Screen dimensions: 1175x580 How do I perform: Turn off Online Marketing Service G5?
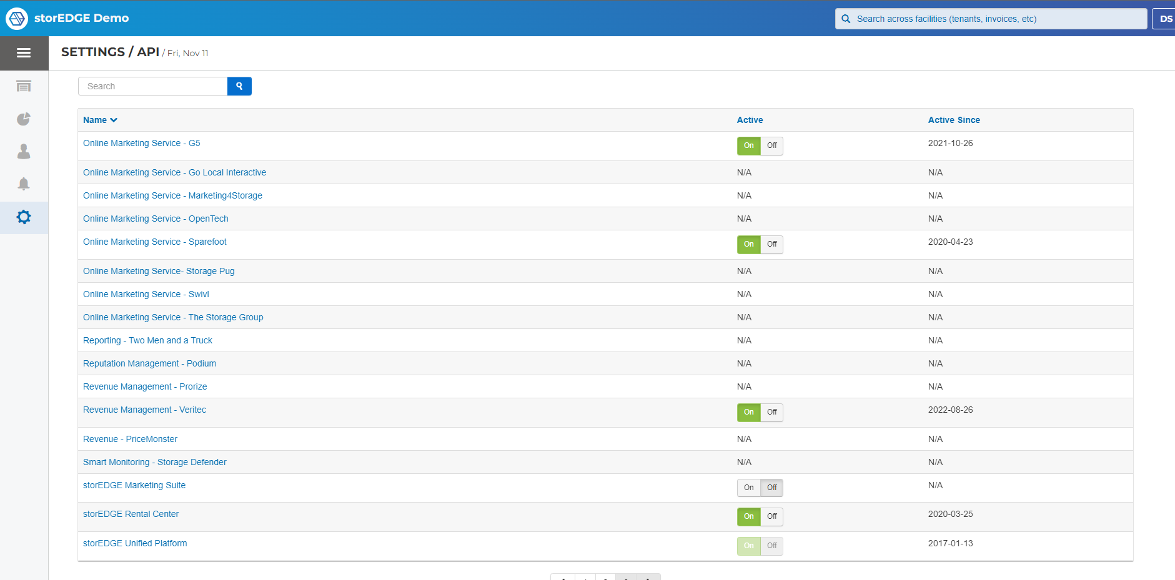772,145
